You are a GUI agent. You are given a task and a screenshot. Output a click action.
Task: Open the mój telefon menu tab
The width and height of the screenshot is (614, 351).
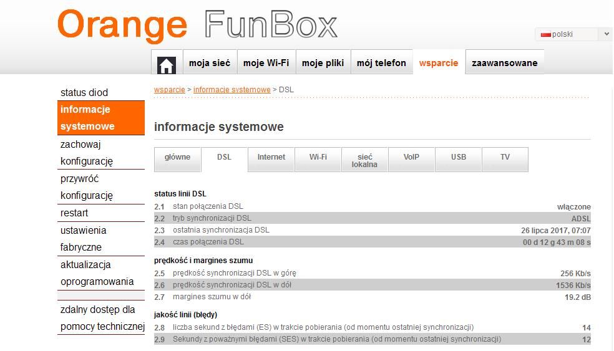[x=381, y=62]
